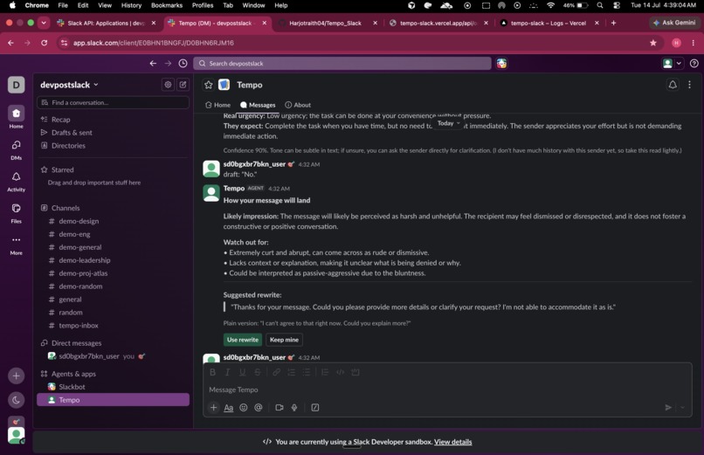Image resolution: width=704 pixels, height=455 pixels.
Task: Toggle strikethrough formatting in composer
Action: pos(258,372)
